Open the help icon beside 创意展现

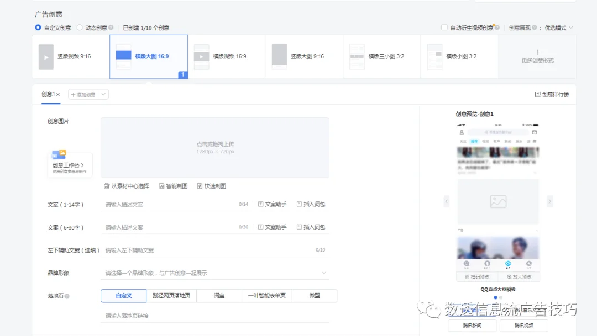tap(534, 28)
